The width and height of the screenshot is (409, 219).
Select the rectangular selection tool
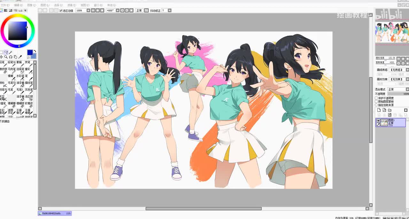coord(1,52)
